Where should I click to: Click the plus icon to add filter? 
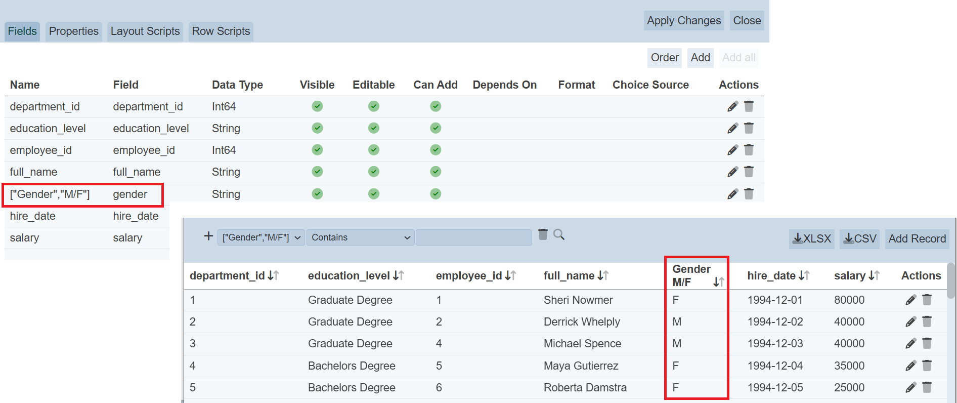(x=208, y=236)
